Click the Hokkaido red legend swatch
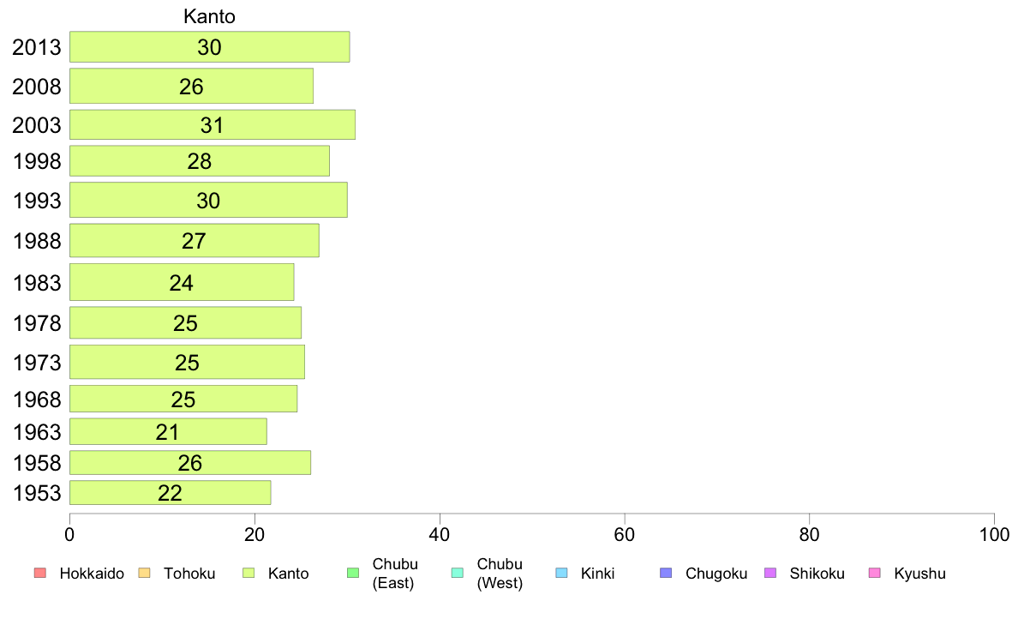The height and width of the screenshot is (631, 1018). coord(40,574)
